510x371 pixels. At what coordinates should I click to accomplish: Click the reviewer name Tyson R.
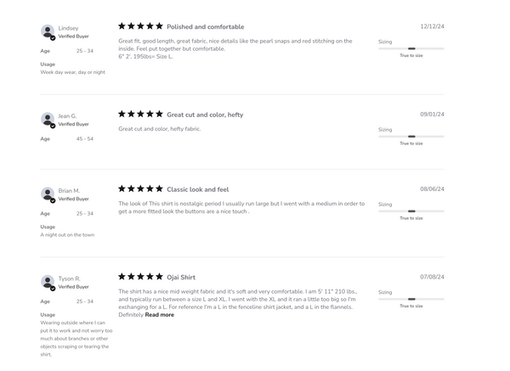click(70, 278)
